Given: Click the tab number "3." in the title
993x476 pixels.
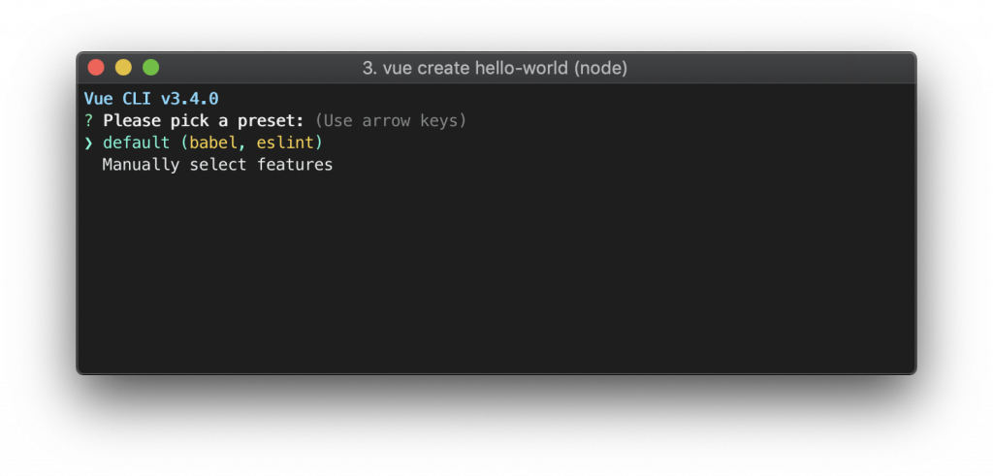Looking at the screenshot, I should tap(369, 69).
